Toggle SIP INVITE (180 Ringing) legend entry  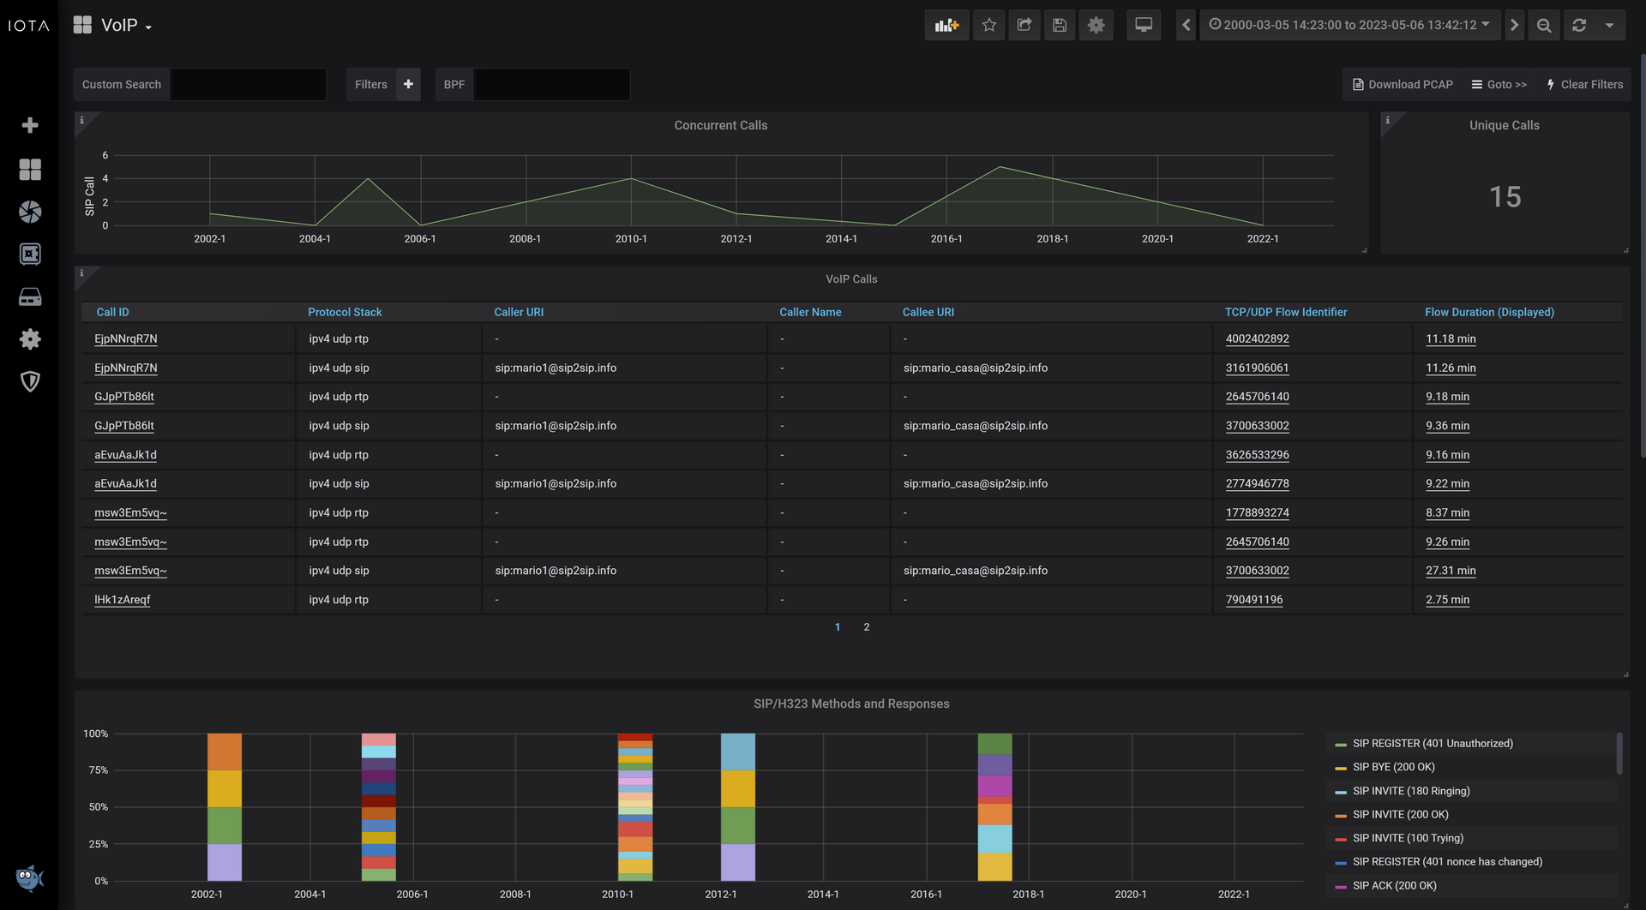pyautogui.click(x=1409, y=791)
